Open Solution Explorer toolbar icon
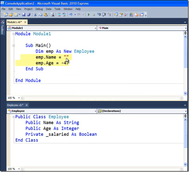 [x=116, y=15]
